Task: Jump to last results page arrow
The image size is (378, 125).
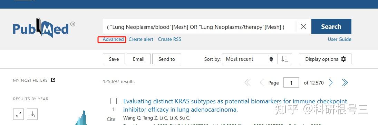Action: (345, 83)
